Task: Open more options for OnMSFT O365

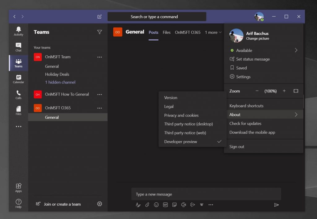Action: [x=99, y=108]
